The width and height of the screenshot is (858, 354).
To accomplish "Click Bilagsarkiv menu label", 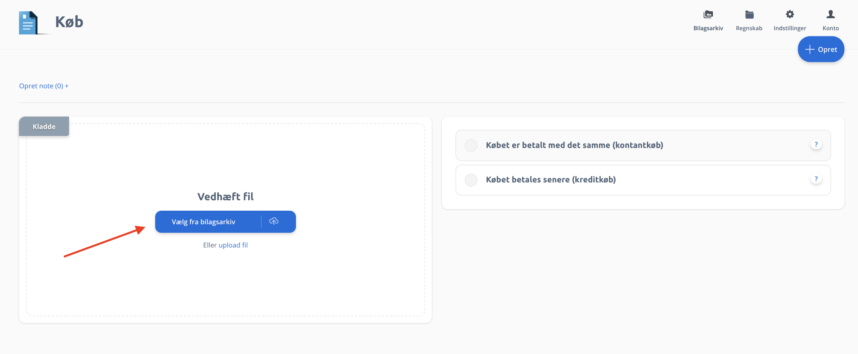I will (x=708, y=28).
